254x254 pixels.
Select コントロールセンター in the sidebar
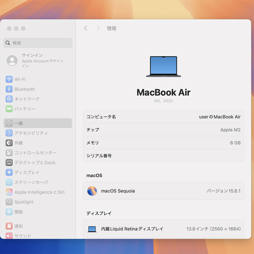tap(35, 153)
